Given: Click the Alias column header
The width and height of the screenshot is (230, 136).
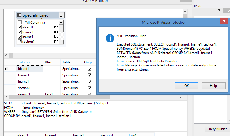Looking at the screenshot, I should (52, 62).
